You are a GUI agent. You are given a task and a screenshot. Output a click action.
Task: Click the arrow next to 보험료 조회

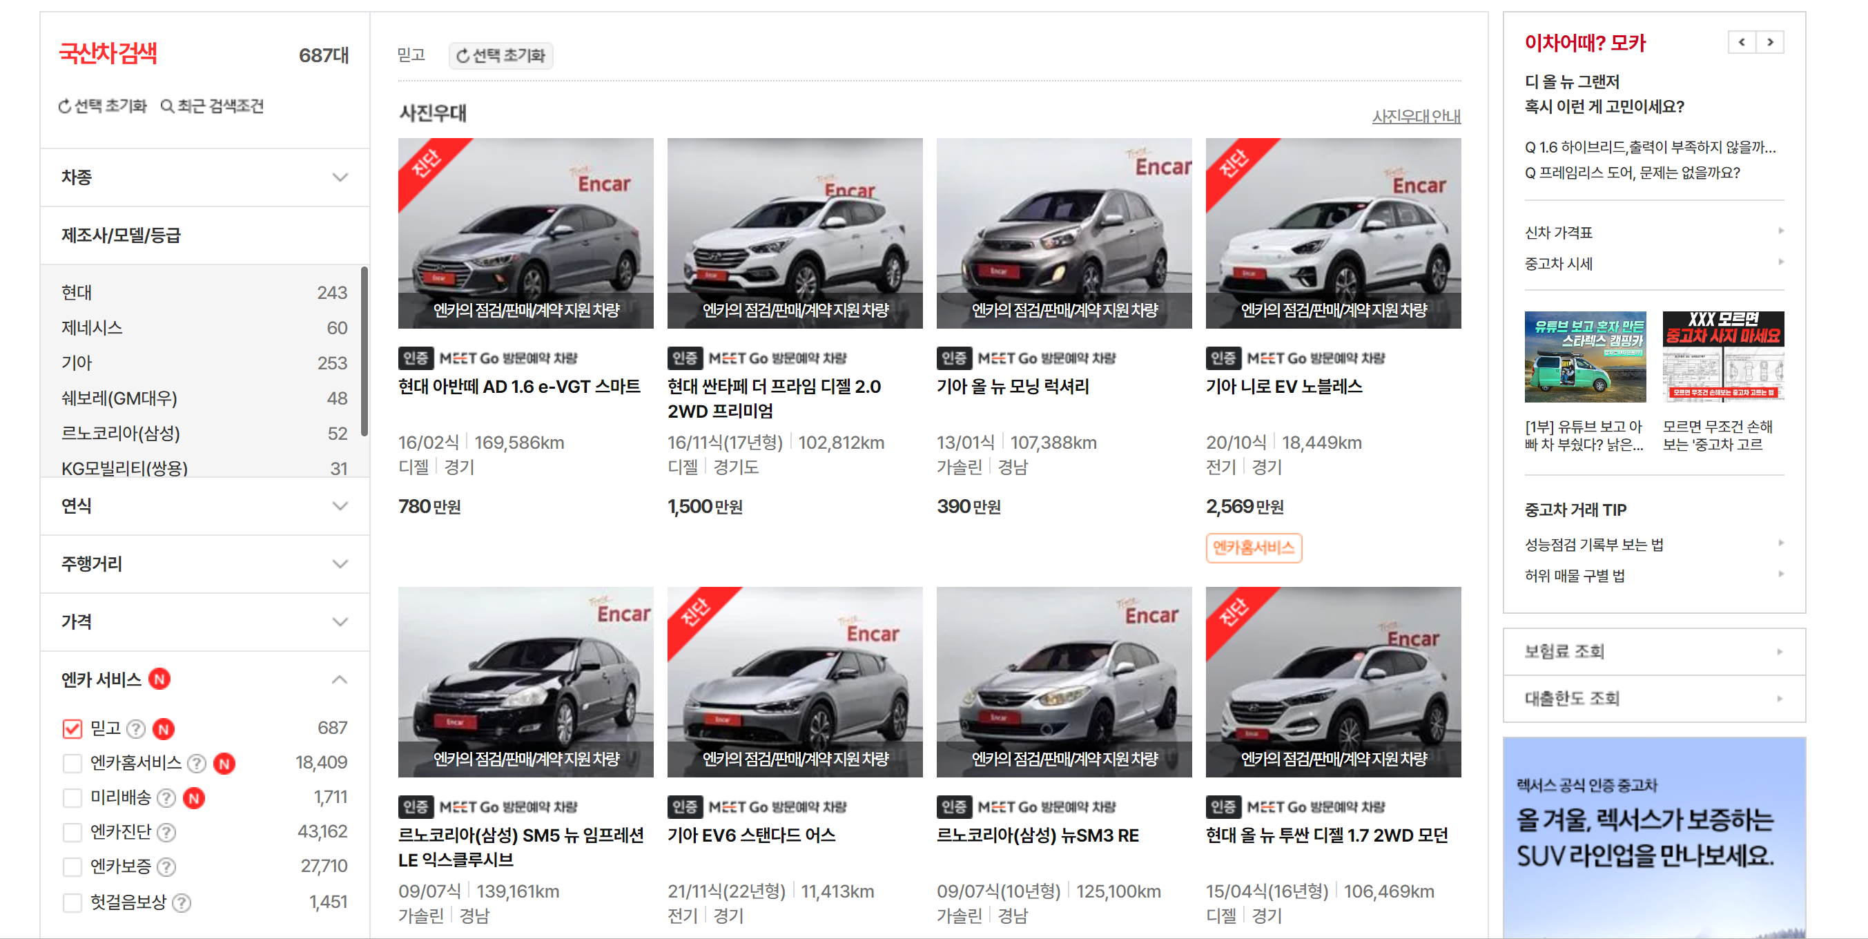click(x=1780, y=652)
